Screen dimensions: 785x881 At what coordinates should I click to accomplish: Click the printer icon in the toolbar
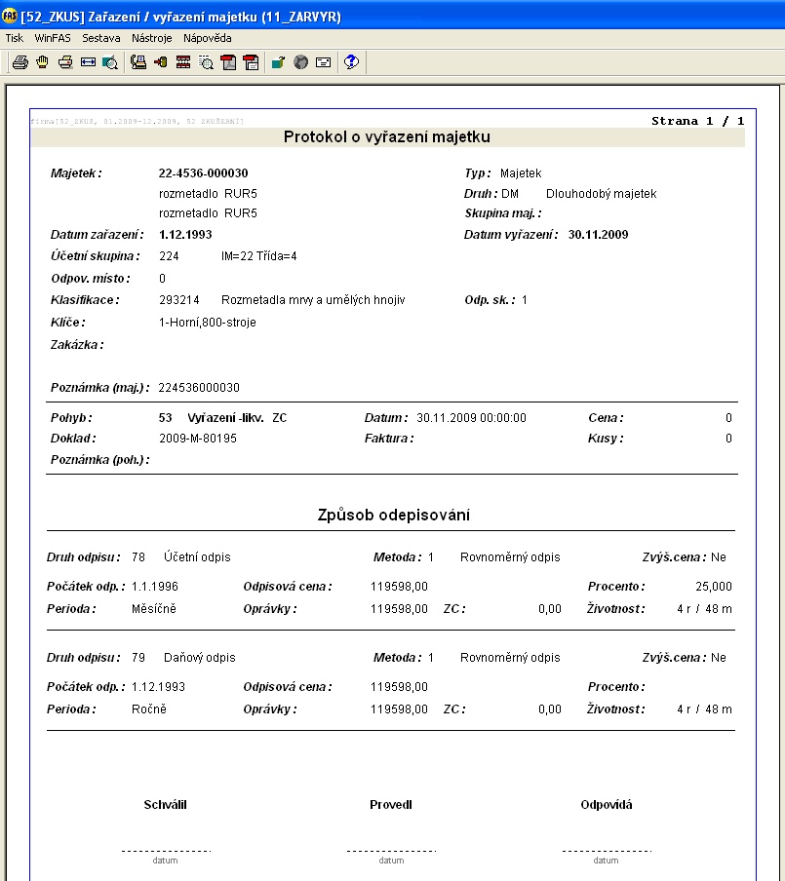coord(20,62)
